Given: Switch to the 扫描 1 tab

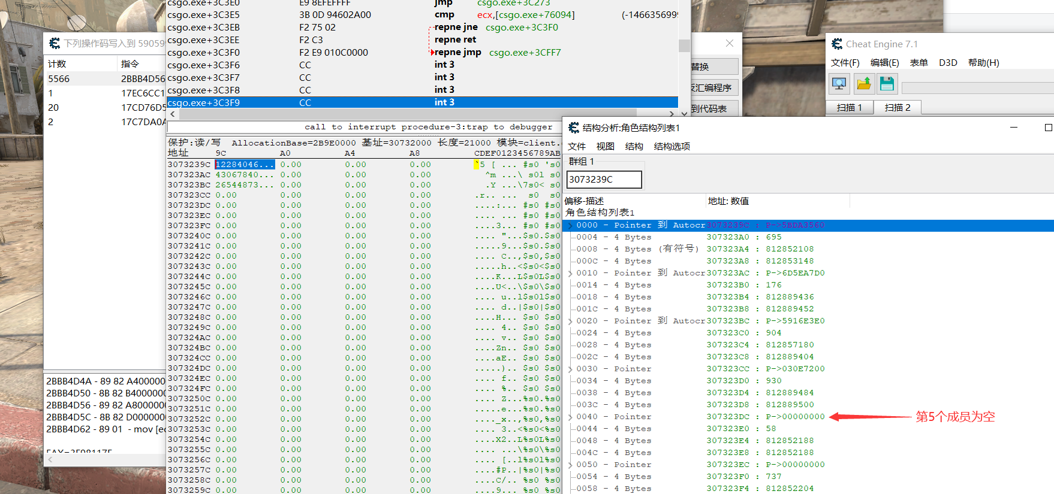Looking at the screenshot, I should pos(849,107).
